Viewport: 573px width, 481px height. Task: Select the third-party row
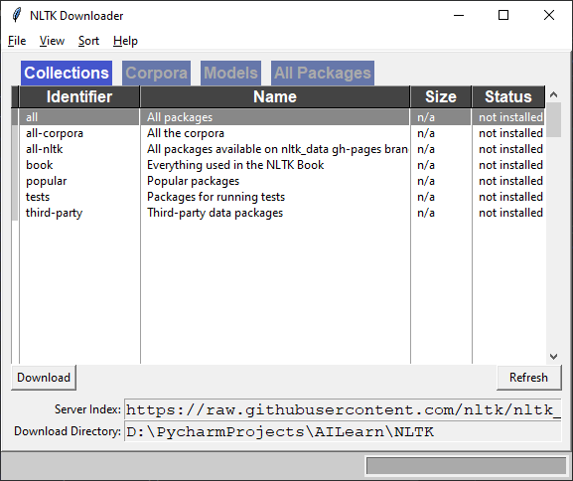[x=281, y=213]
